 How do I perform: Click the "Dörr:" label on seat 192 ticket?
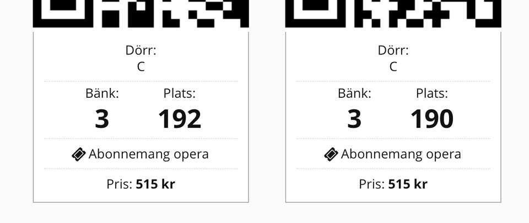click(141, 51)
